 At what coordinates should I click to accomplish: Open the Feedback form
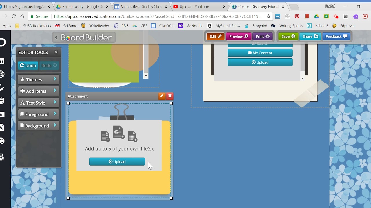(x=336, y=36)
